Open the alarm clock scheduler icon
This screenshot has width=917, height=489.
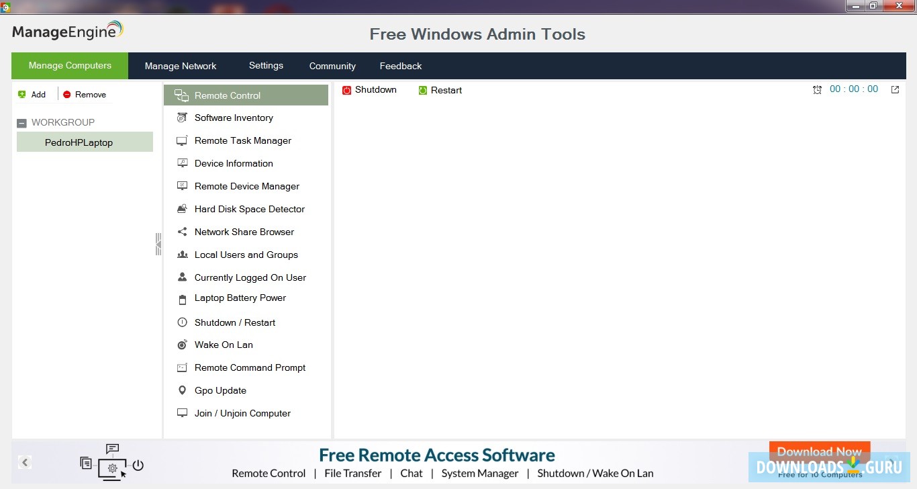click(x=818, y=89)
